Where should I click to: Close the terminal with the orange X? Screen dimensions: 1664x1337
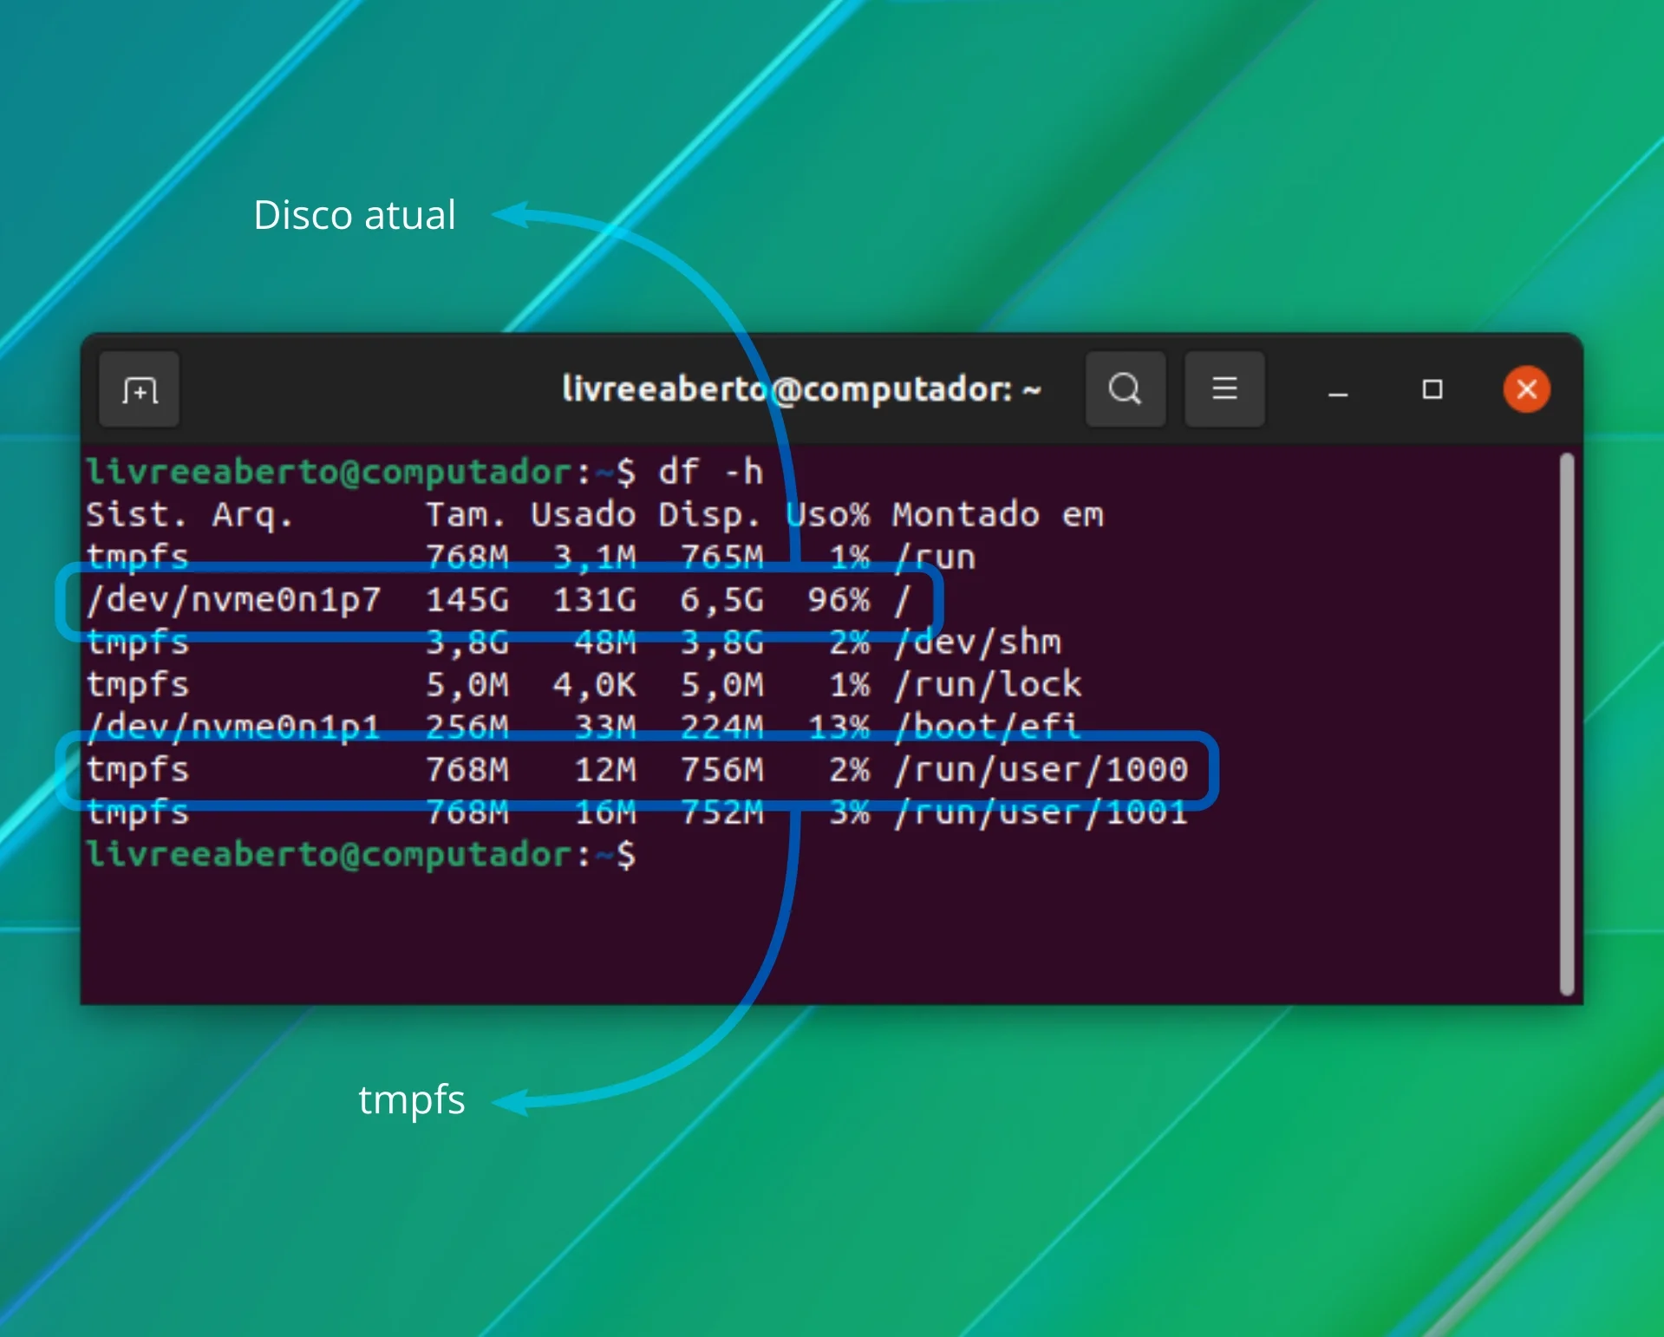1526,389
